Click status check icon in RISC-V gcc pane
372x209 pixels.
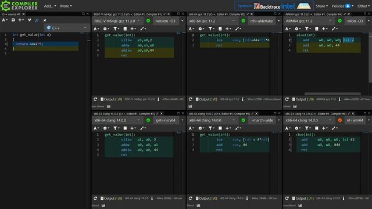(148, 21)
